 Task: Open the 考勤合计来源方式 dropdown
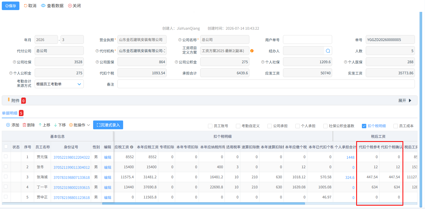pyautogui.click(x=59, y=84)
